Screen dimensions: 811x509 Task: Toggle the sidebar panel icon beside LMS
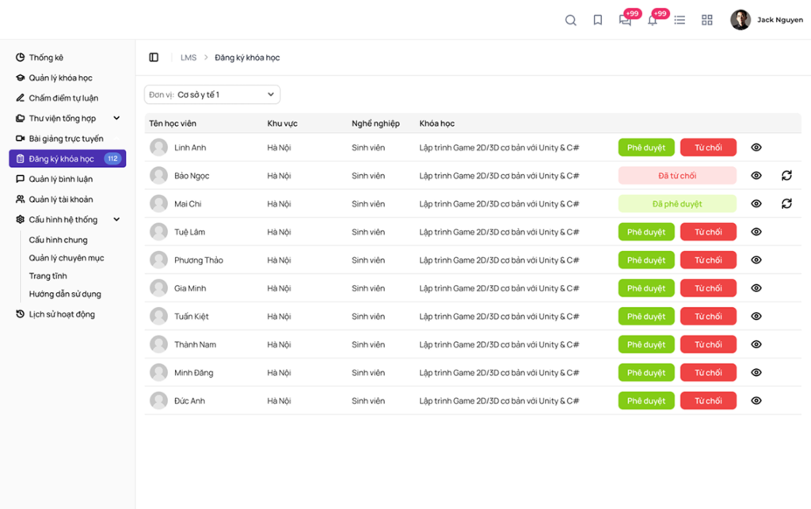tap(154, 58)
